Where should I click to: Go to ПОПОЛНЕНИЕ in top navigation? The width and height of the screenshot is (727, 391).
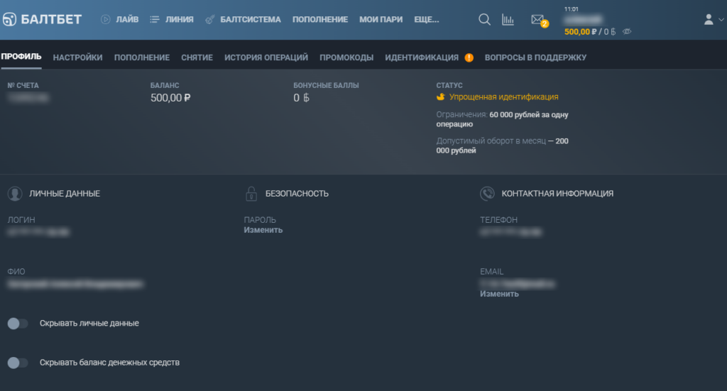coord(320,19)
